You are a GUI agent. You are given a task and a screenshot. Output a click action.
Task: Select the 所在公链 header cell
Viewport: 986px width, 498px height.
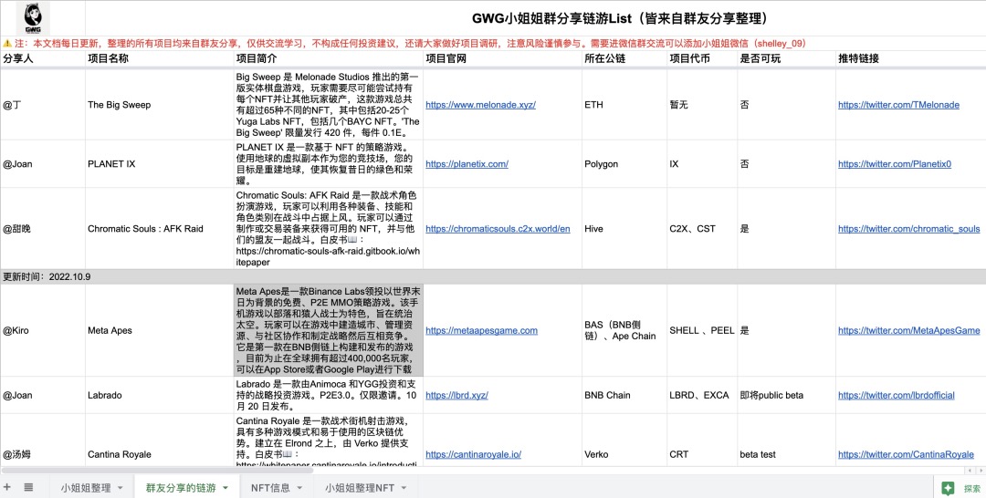[x=624, y=58]
